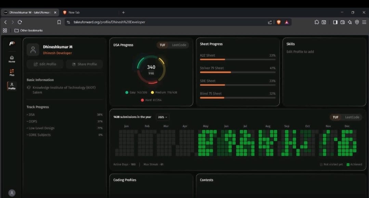Click the Striver 79 Sheet progress bar
This screenshot has width=369, height=198.
[237, 72]
